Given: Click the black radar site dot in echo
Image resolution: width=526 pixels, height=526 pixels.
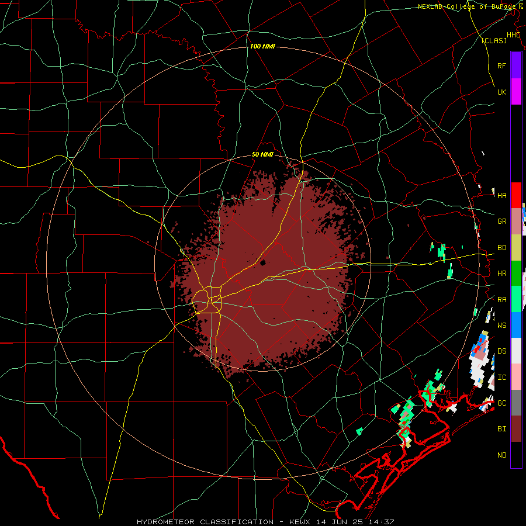Looking at the screenshot, I should click(262, 262).
